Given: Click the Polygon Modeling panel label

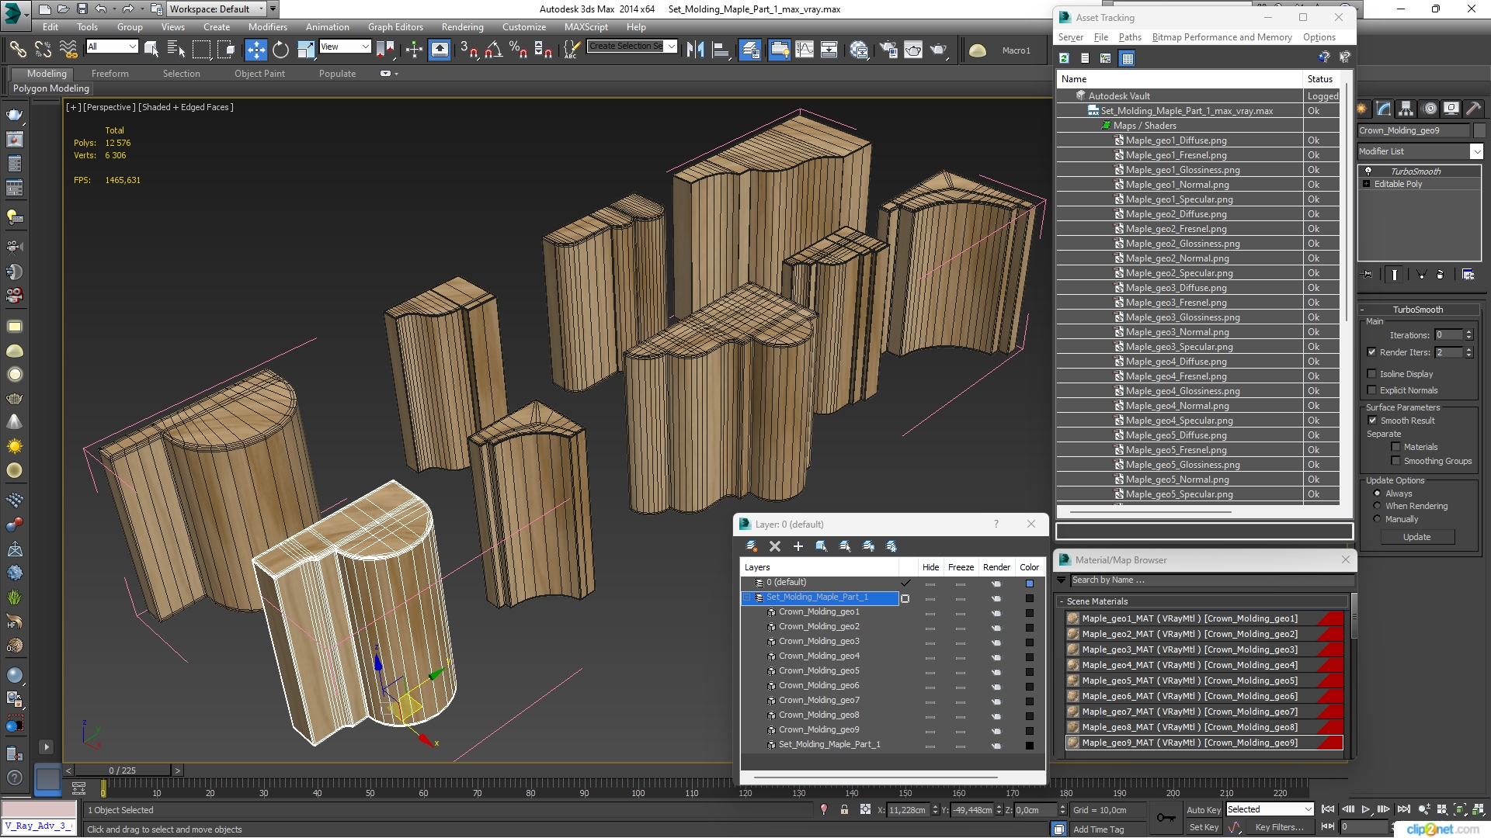Looking at the screenshot, I should pos(51,88).
